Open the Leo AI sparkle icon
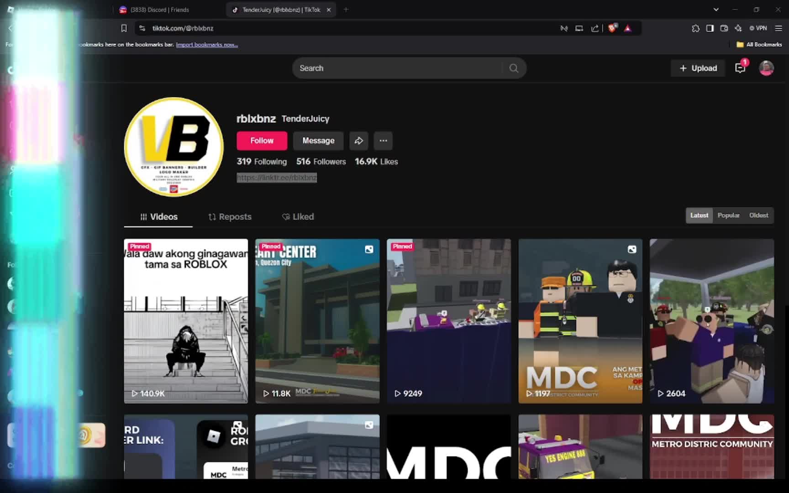The height and width of the screenshot is (493, 789). point(738,28)
